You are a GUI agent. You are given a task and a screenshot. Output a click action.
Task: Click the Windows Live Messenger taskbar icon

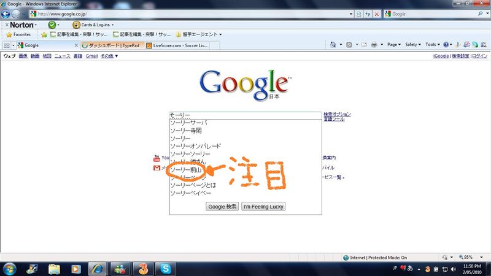coord(120,269)
